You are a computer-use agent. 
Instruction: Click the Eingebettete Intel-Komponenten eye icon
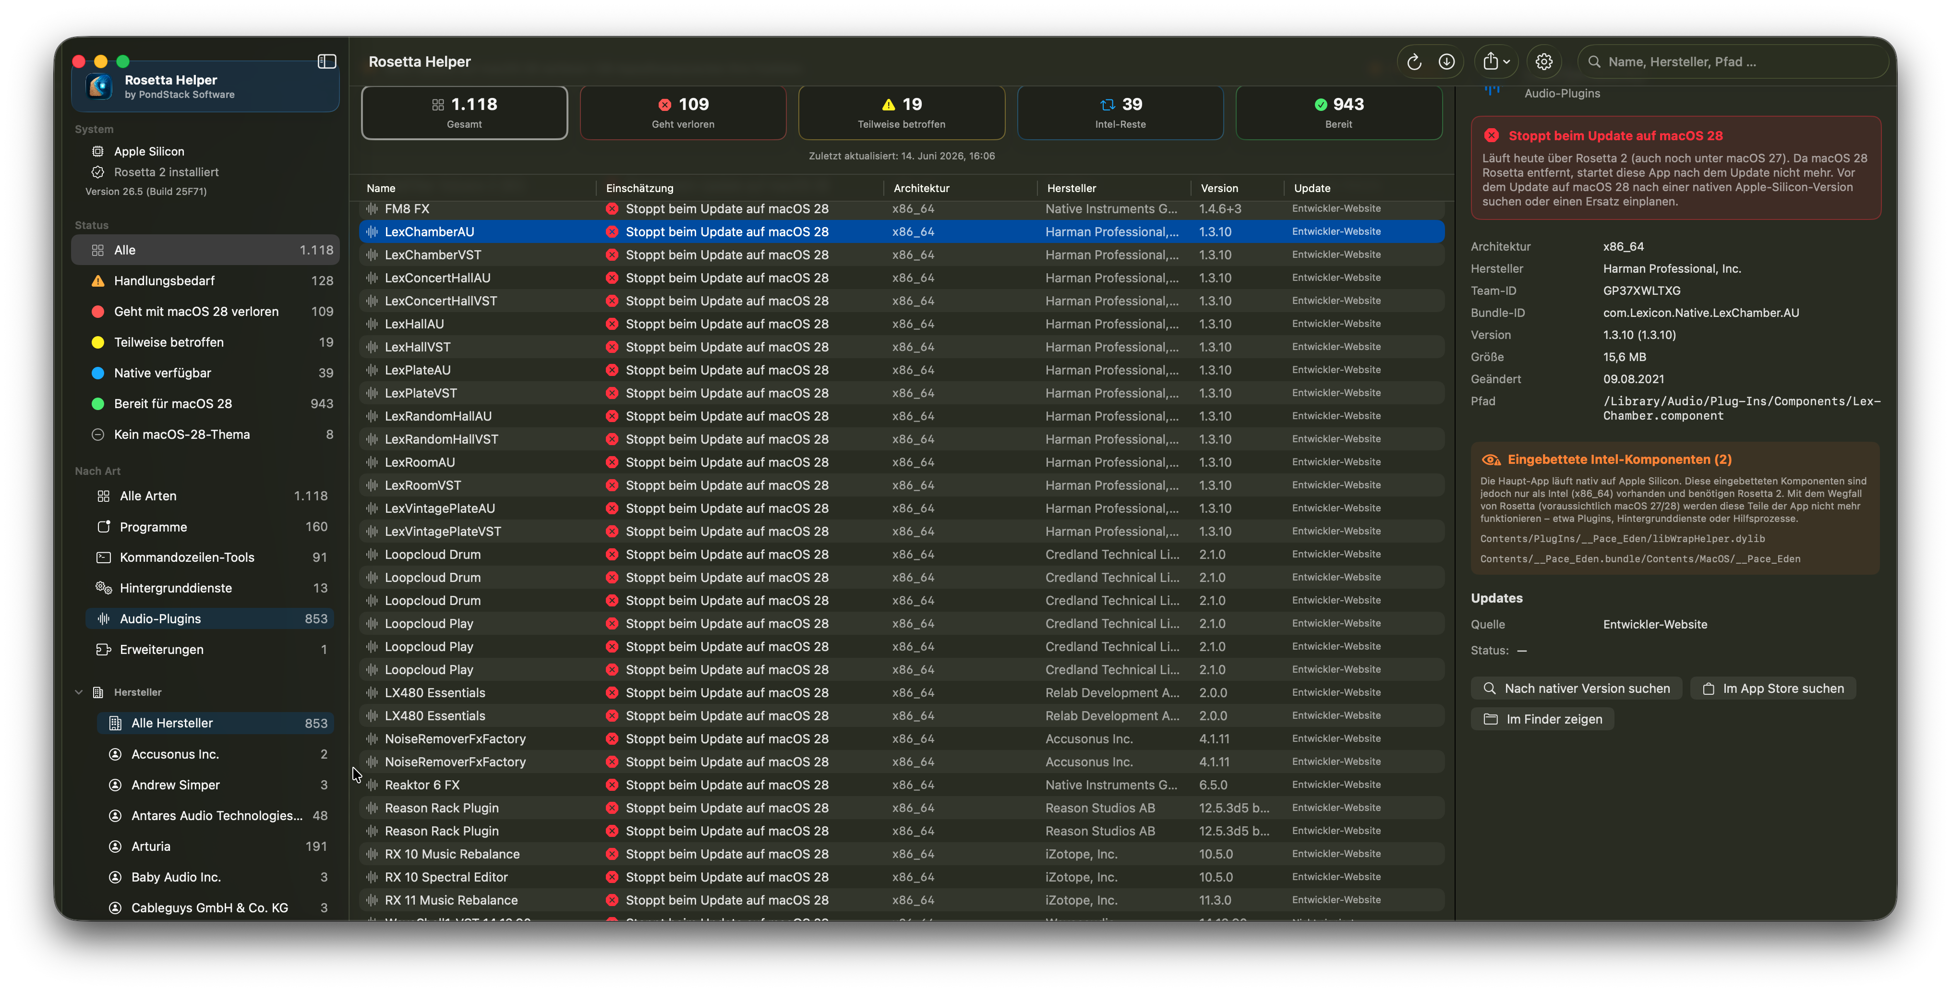[1491, 460]
